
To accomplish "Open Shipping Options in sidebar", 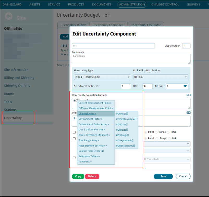I will (x=17, y=86).
